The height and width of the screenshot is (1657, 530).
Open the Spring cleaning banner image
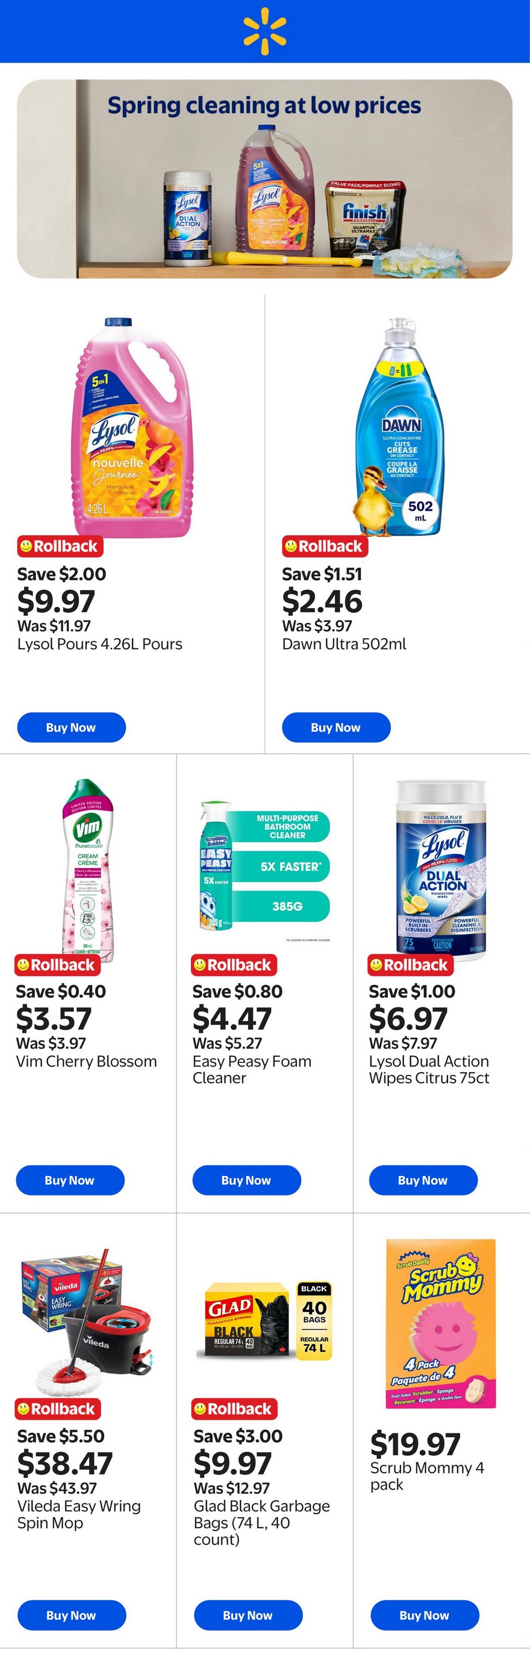264,179
